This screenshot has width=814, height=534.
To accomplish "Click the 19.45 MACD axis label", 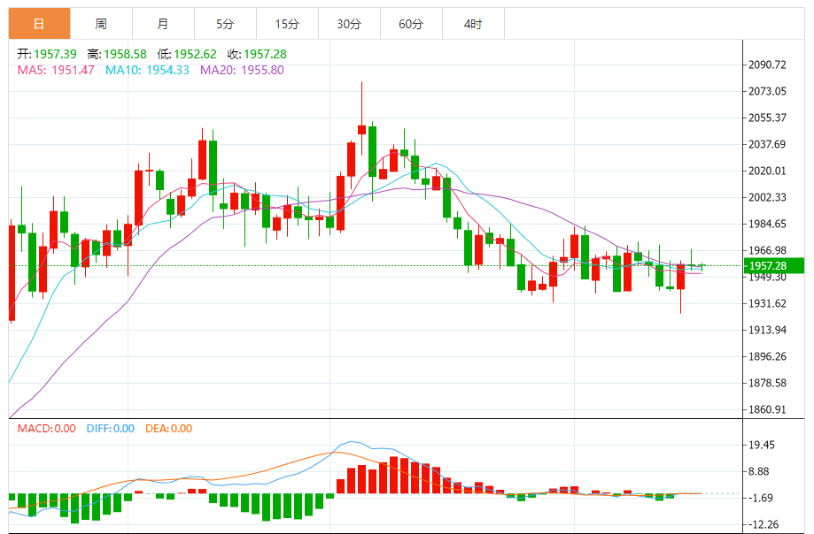I will pyautogui.click(x=761, y=445).
